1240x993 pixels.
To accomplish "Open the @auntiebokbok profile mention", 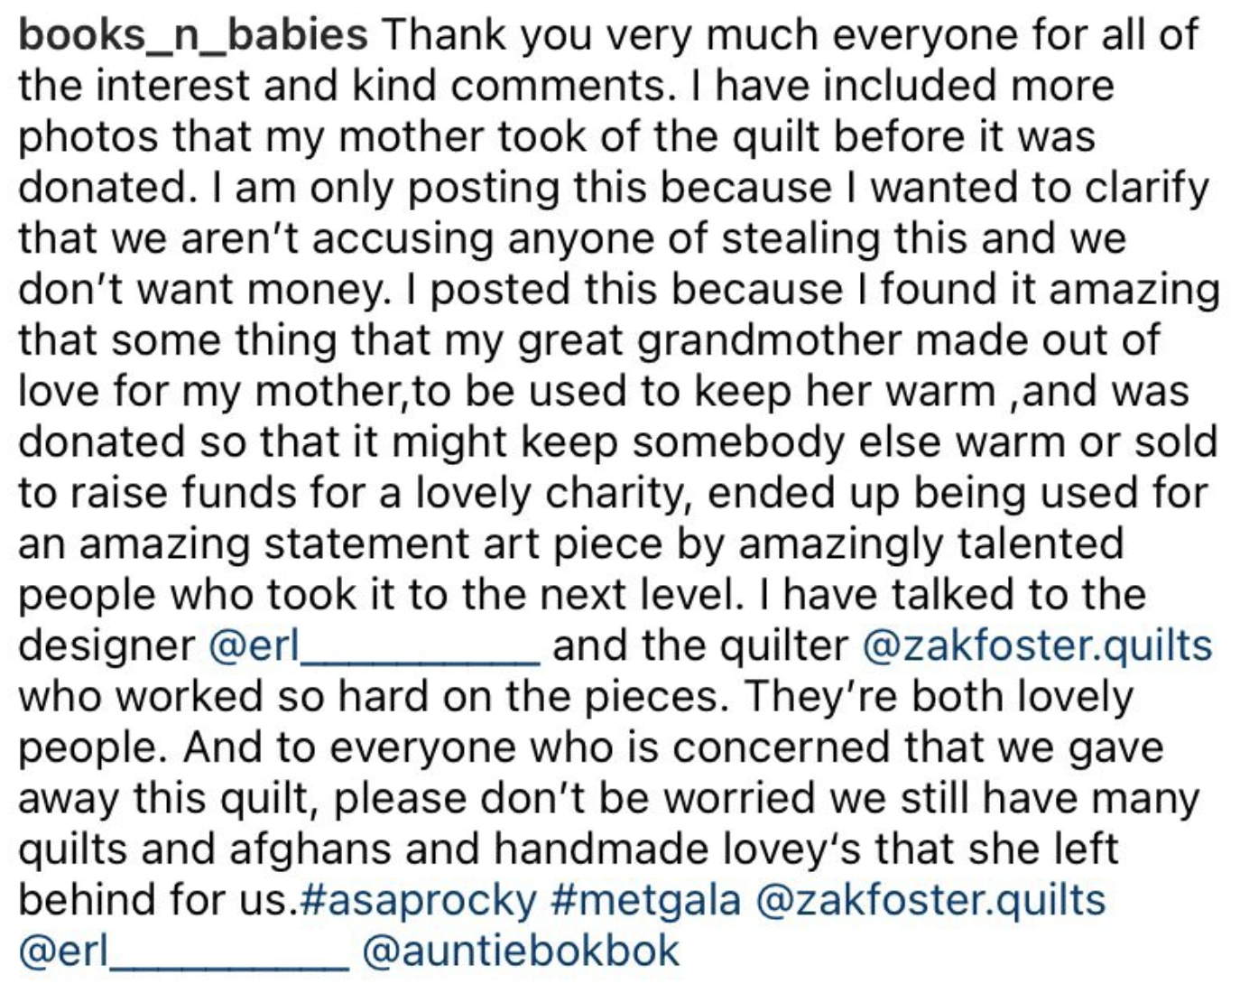I will pyautogui.click(x=520, y=951).
